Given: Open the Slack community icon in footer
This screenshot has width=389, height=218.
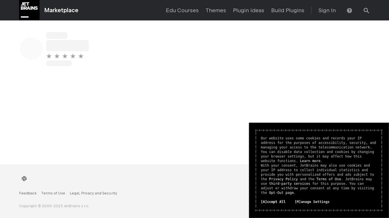Looking at the screenshot, I should pyautogui.click(x=24, y=178).
